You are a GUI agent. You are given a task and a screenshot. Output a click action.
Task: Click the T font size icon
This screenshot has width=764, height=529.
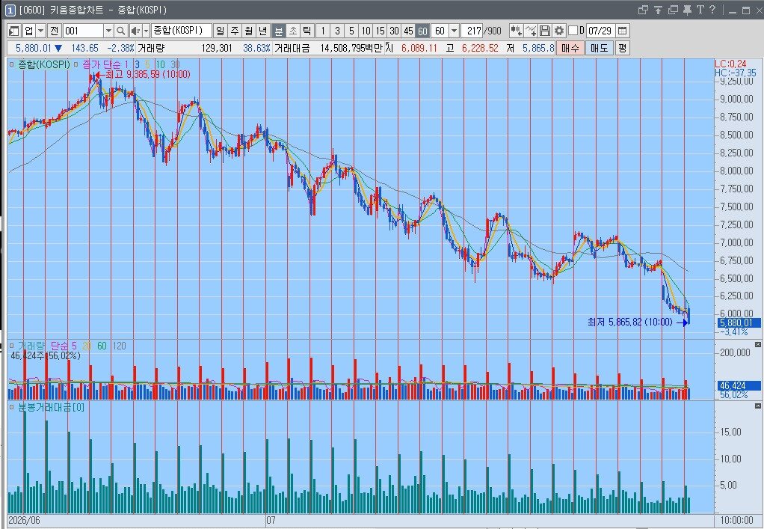click(x=700, y=10)
